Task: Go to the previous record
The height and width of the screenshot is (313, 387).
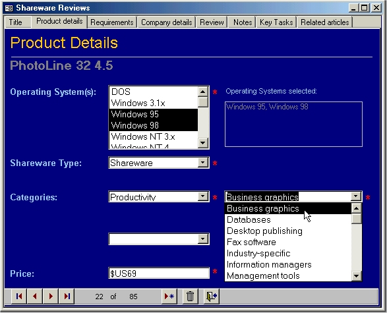Action: coord(35,296)
